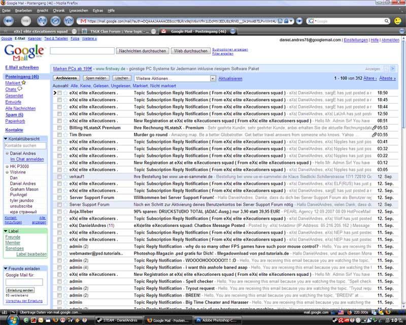Open Adobe Photoshop from the taskbar
The image size is (406, 325).
216,320
